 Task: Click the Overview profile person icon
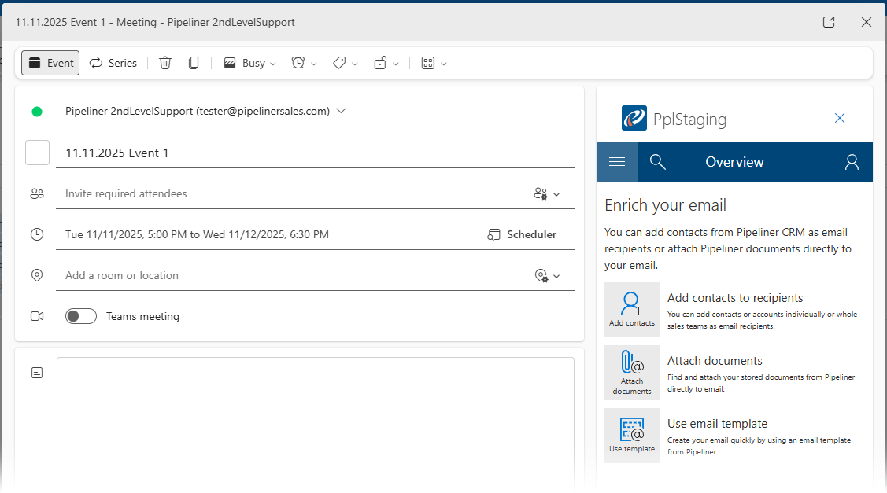click(852, 162)
